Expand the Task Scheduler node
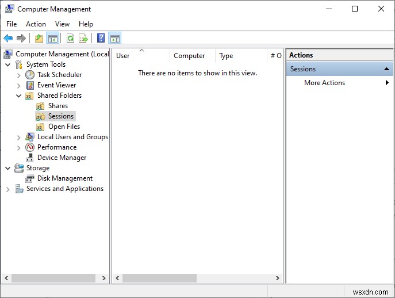The image size is (395, 298). coord(18,75)
